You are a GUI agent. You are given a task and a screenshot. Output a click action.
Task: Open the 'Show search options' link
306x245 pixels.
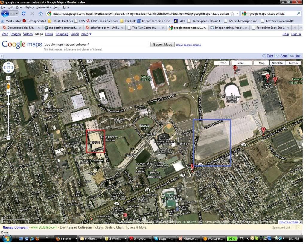click(x=188, y=45)
